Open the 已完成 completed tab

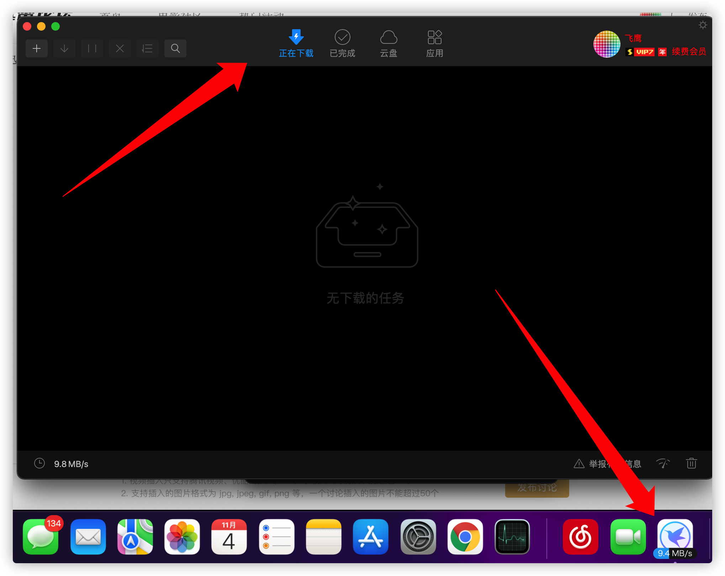(342, 43)
